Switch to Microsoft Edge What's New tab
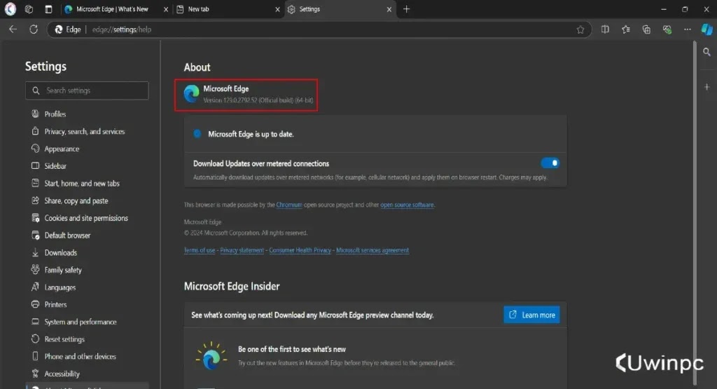This screenshot has width=717, height=389. point(111,9)
